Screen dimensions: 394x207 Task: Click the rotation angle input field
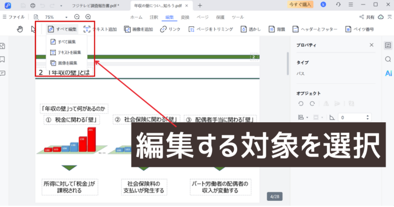355,118
